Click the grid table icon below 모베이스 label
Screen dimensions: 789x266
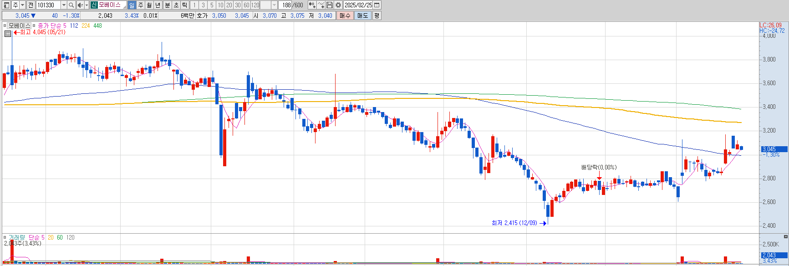[x=8, y=33]
